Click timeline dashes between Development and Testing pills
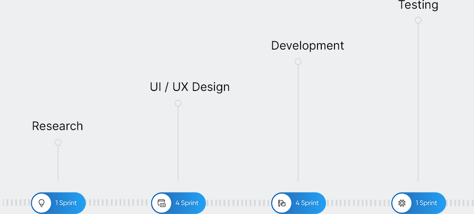 [358, 203]
